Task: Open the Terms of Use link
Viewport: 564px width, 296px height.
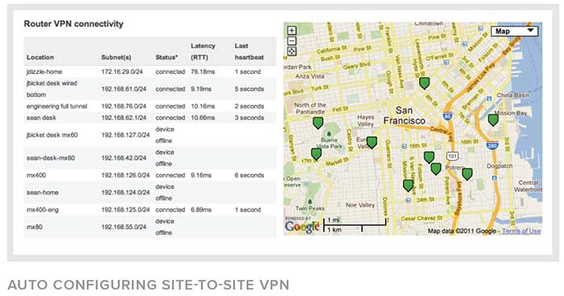Action: click(x=521, y=231)
